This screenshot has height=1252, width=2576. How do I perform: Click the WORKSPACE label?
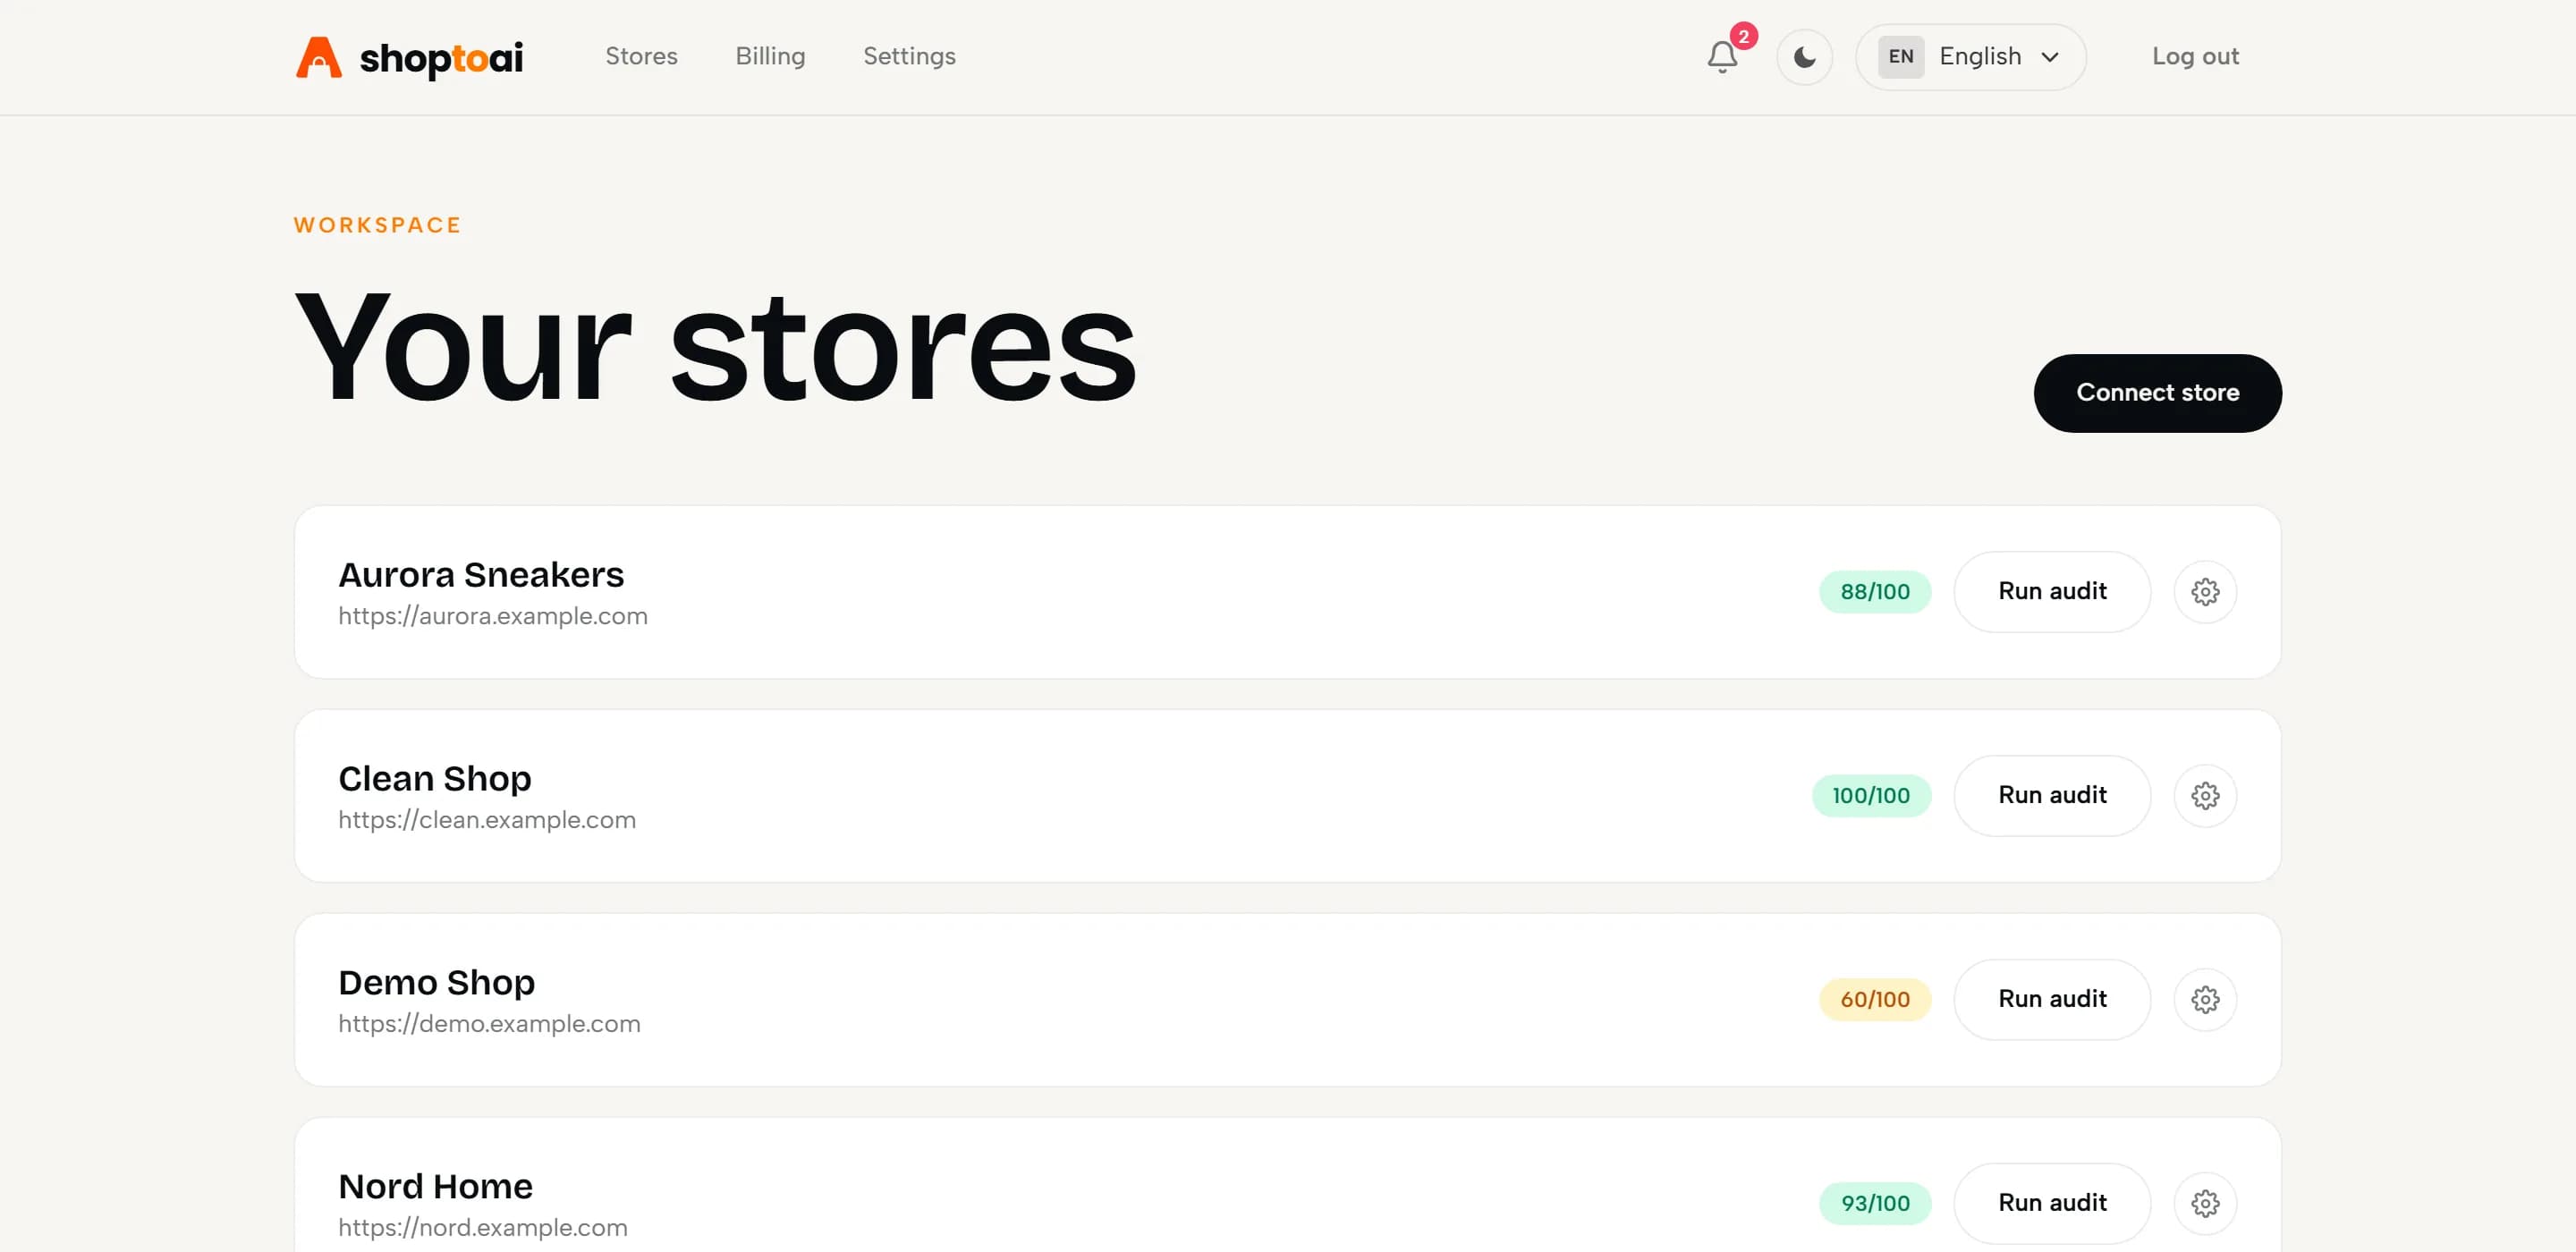click(x=378, y=225)
